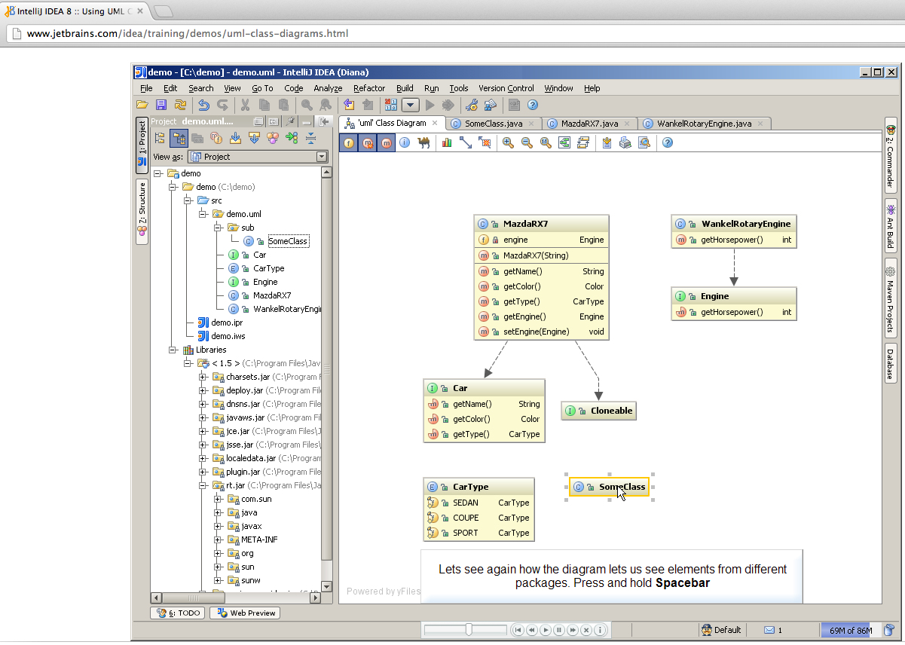Collapse the rt.jar node
Viewport: 905px width, 645px height.
(x=203, y=485)
